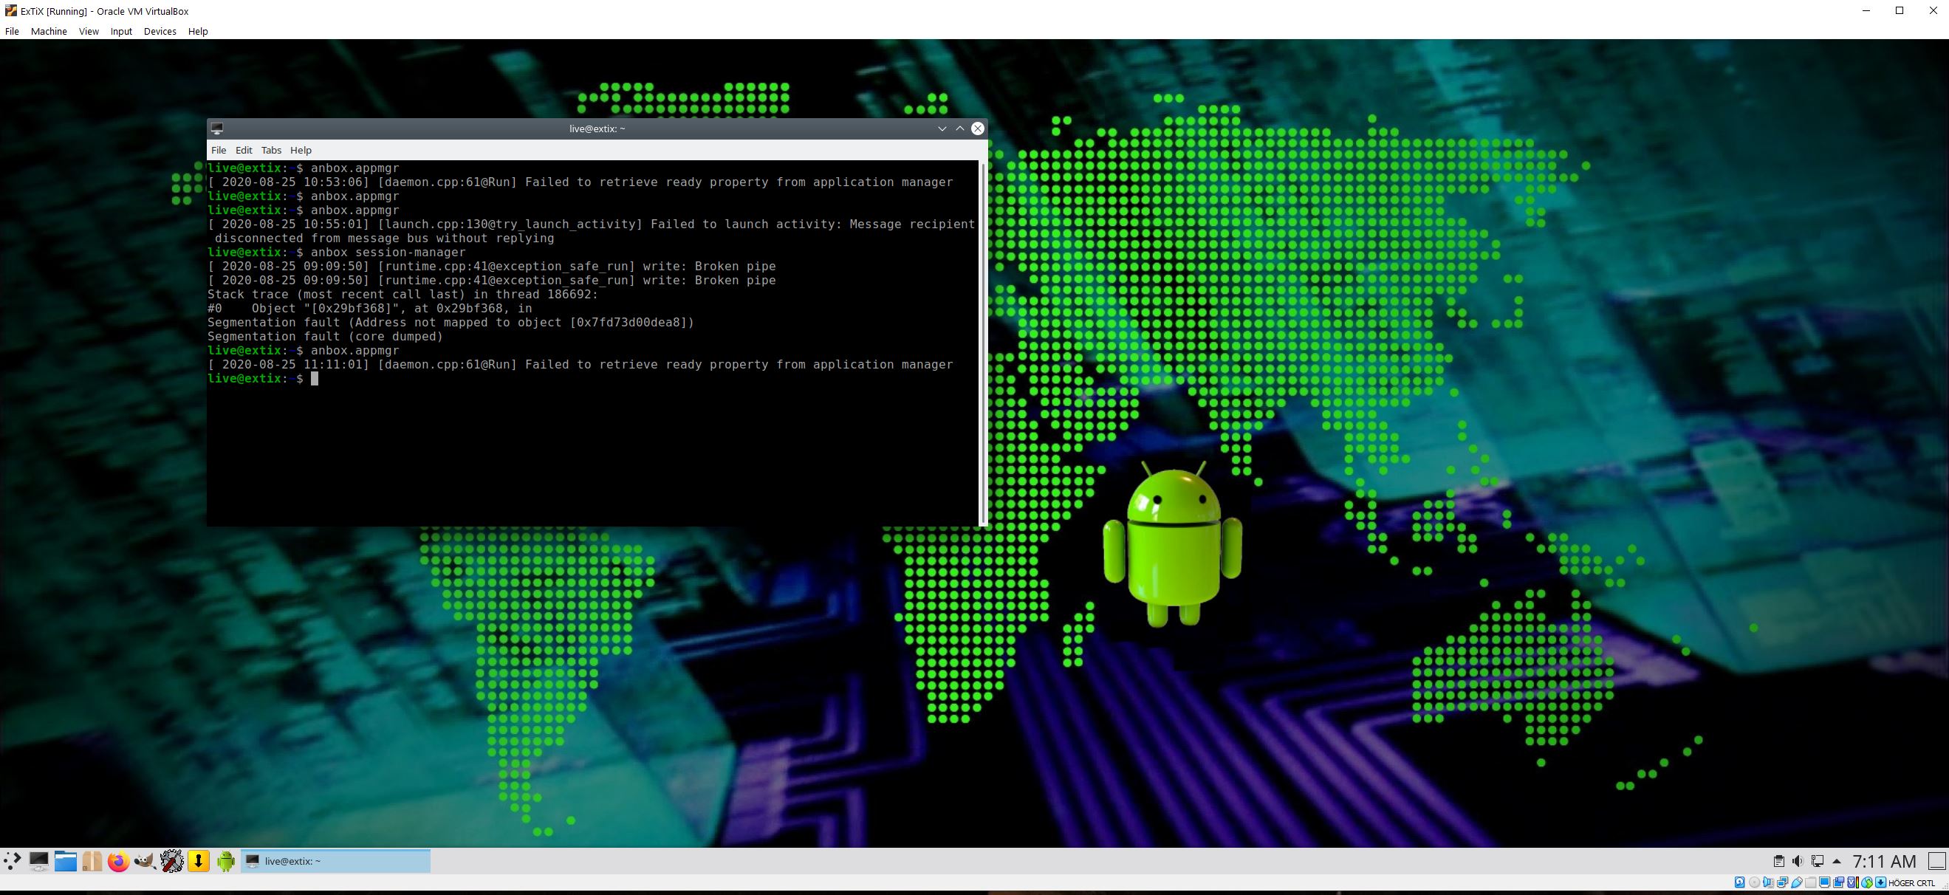Activate live@extix taskbar window button

pos(336,861)
